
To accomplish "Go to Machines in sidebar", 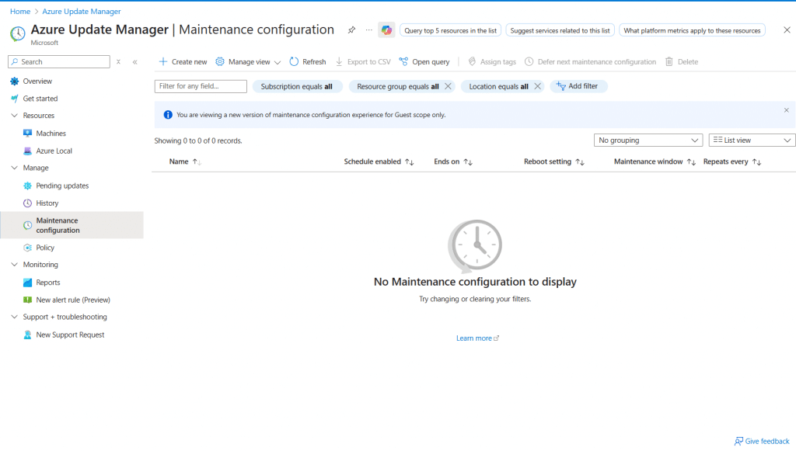I will 51,134.
